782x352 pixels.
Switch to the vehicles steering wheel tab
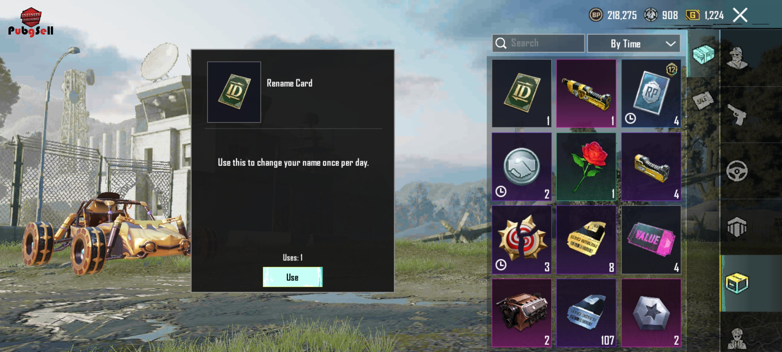737,171
